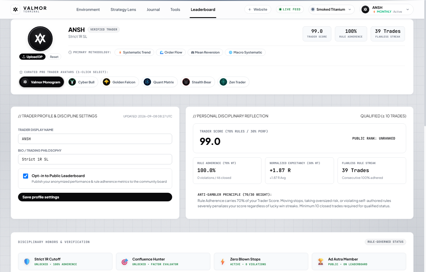Open the Strategy Lens tab
This screenshot has width=426, height=272.
pyautogui.click(x=123, y=9)
